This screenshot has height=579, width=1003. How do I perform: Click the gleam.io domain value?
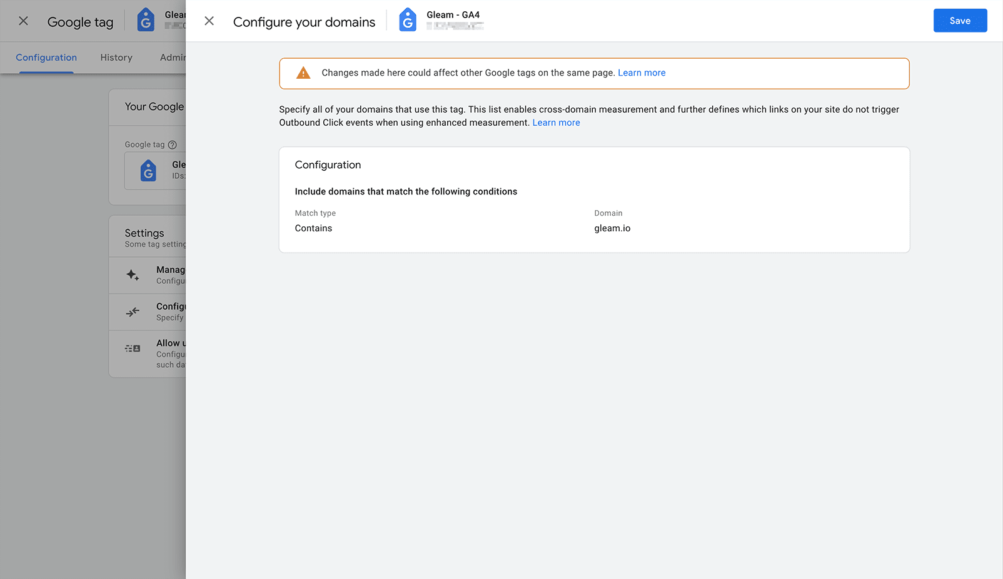coord(612,228)
